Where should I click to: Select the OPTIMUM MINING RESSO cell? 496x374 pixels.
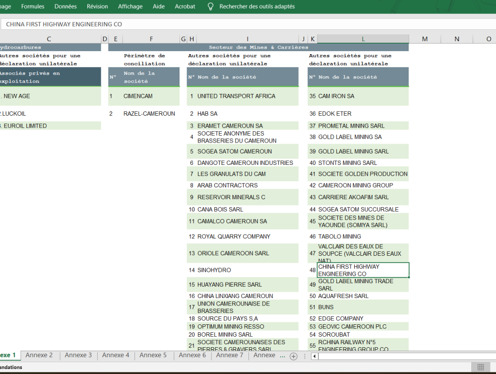[x=248, y=326]
